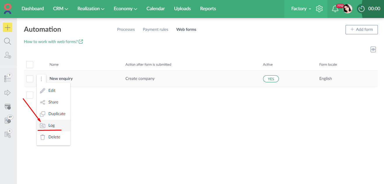Click the timer clock icon
Image resolution: width=384 pixels, height=184 pixels.
(362, 9)
